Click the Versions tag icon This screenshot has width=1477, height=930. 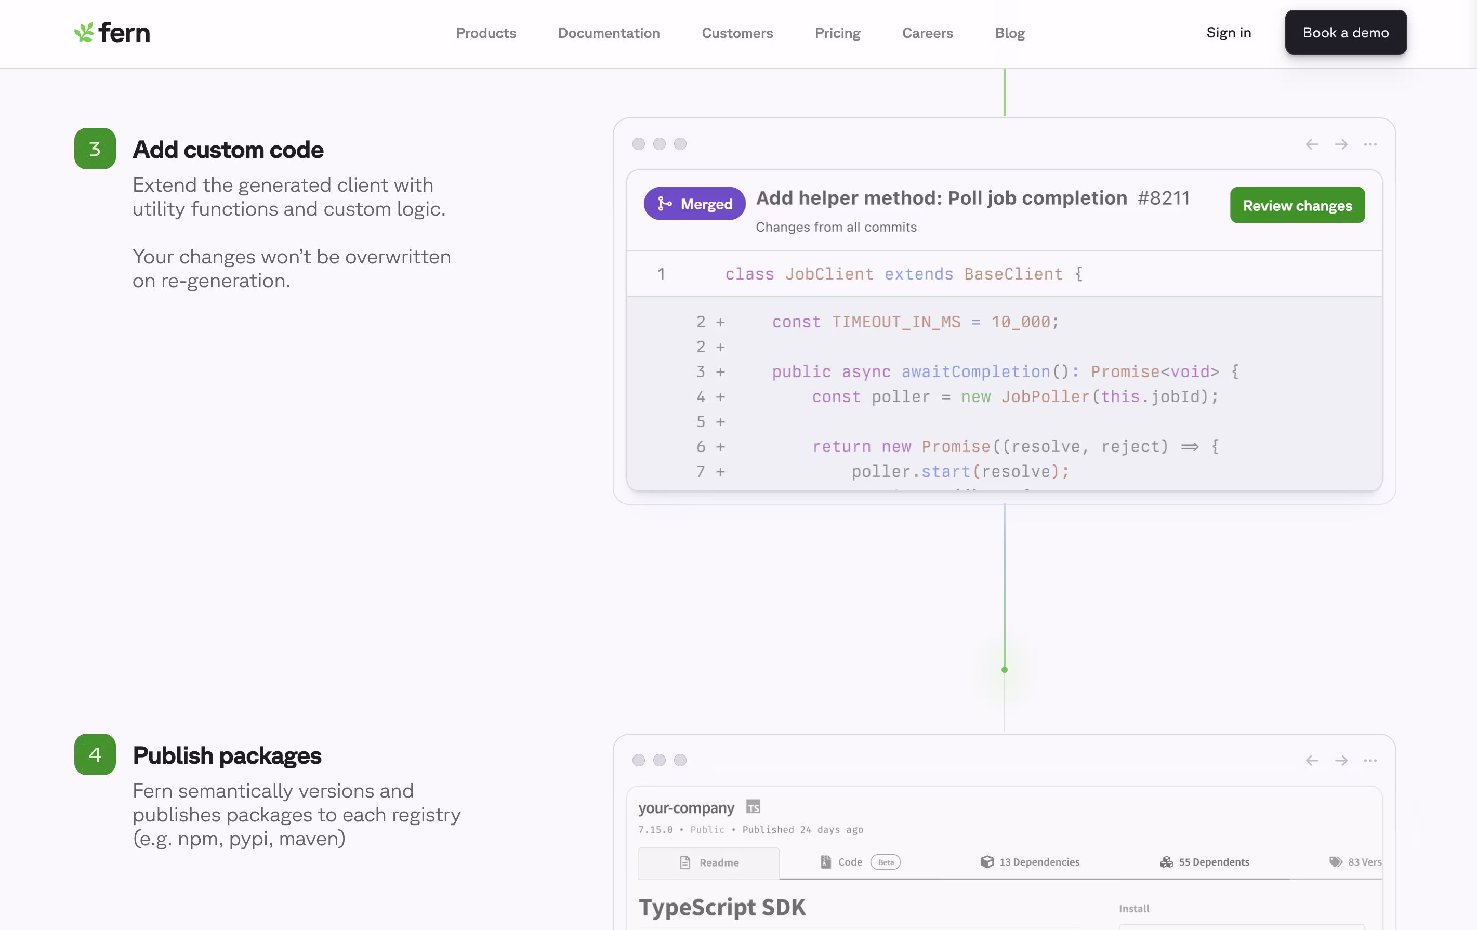(x=1335, y=862)
